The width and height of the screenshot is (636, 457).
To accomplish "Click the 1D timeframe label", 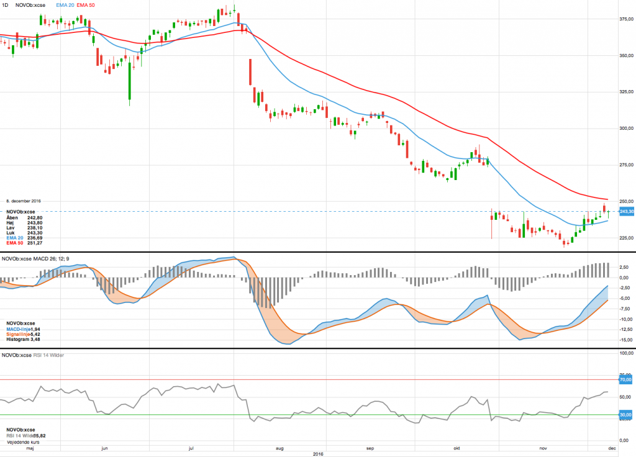I will pyautogui.click(x=5, y=5).
